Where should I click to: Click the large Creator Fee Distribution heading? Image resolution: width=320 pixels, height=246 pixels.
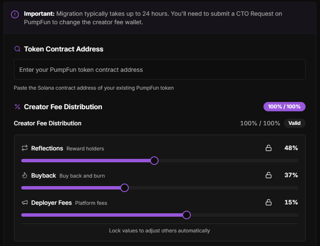[63, 107]
